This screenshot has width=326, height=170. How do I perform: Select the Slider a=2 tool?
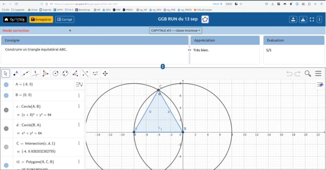[x=95, y=74]
